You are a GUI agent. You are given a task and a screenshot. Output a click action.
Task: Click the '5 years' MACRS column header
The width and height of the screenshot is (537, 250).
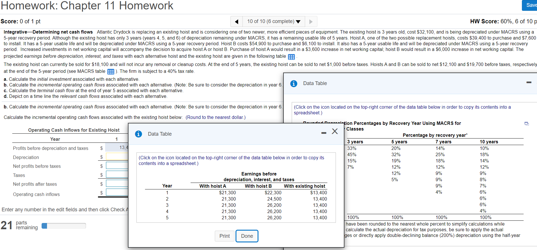click(x=399, y=142)
